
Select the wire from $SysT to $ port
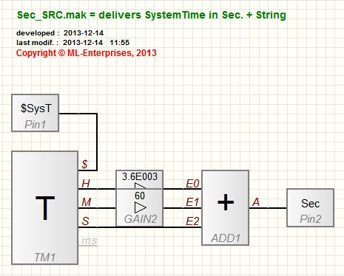pos(97,142)
